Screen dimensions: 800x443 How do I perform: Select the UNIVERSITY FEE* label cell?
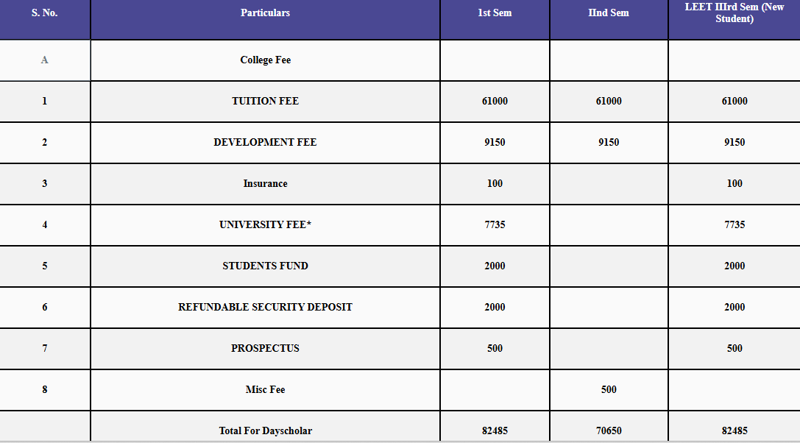265,224
